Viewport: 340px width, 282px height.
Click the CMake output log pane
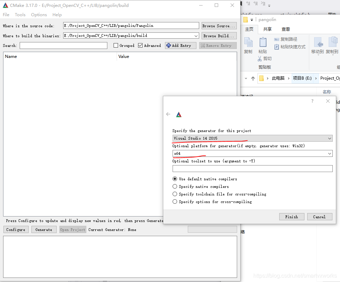[120, 257]
